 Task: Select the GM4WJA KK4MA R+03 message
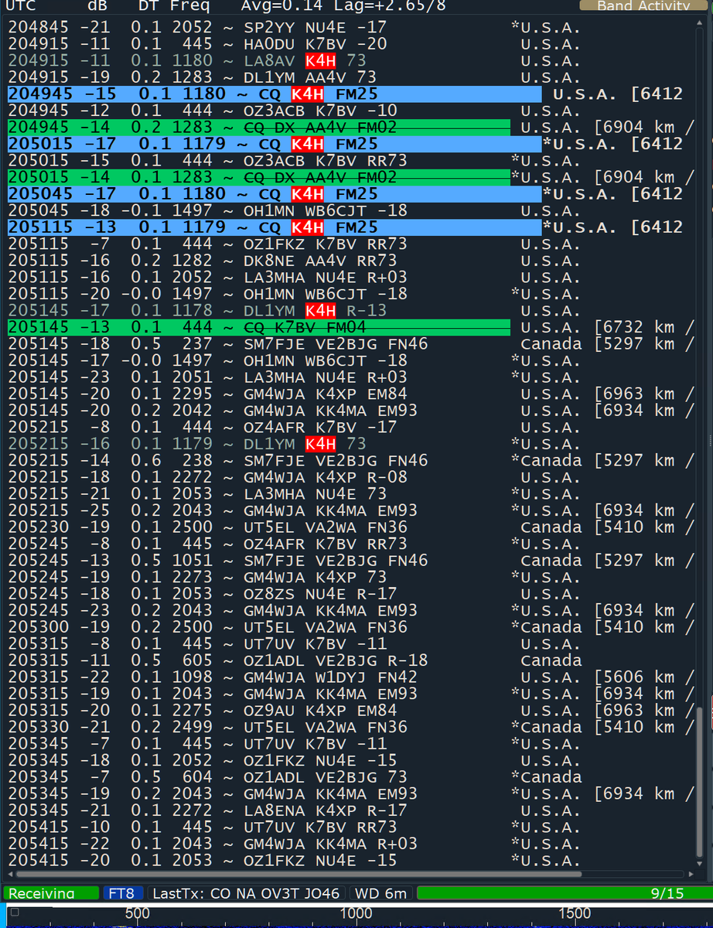pos(331,844)
